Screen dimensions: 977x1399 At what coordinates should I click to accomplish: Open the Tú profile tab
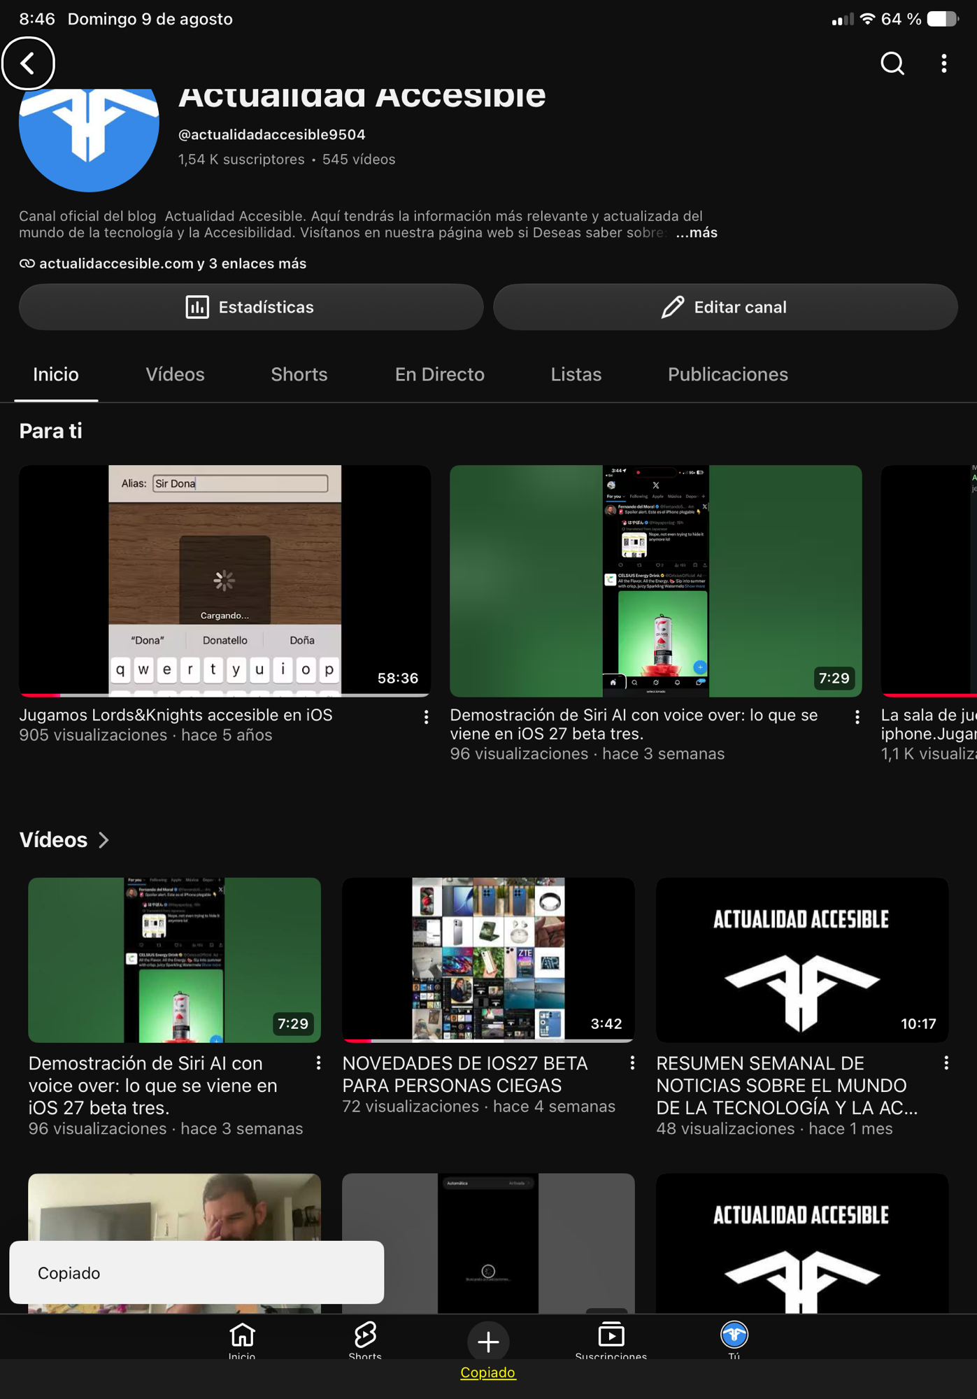[734, 1340]
